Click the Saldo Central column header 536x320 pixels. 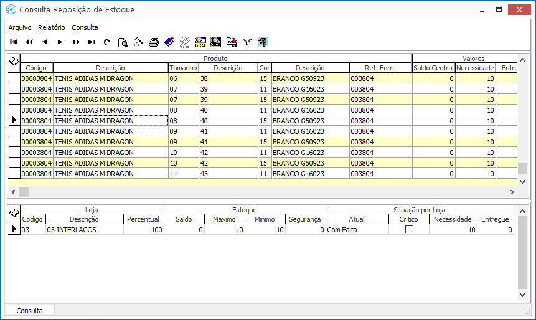pyautogui.click(x=433, y=68)
